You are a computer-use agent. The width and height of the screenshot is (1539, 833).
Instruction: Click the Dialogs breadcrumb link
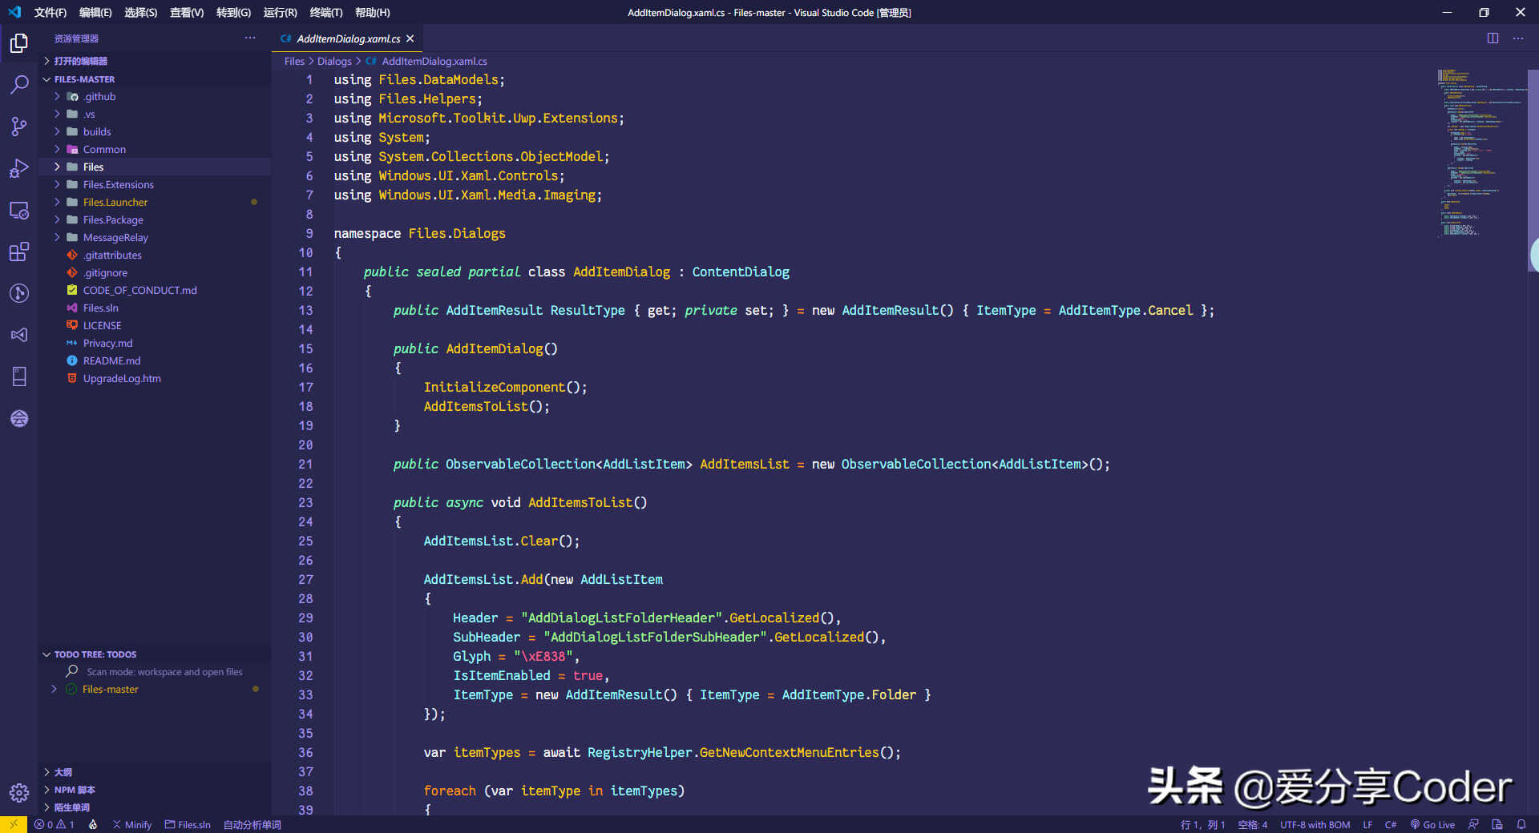coord(334,61)
